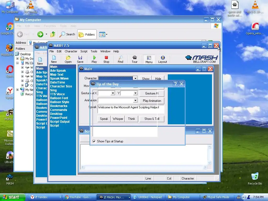Expand My Network Places in Folders tree

tap(18, 90)
